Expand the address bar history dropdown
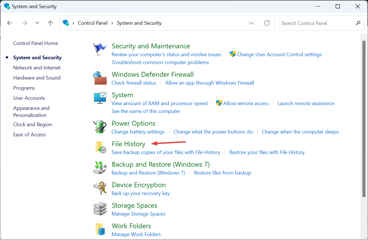The height and width of the screenshot is (240, 368). click(251, 23)
